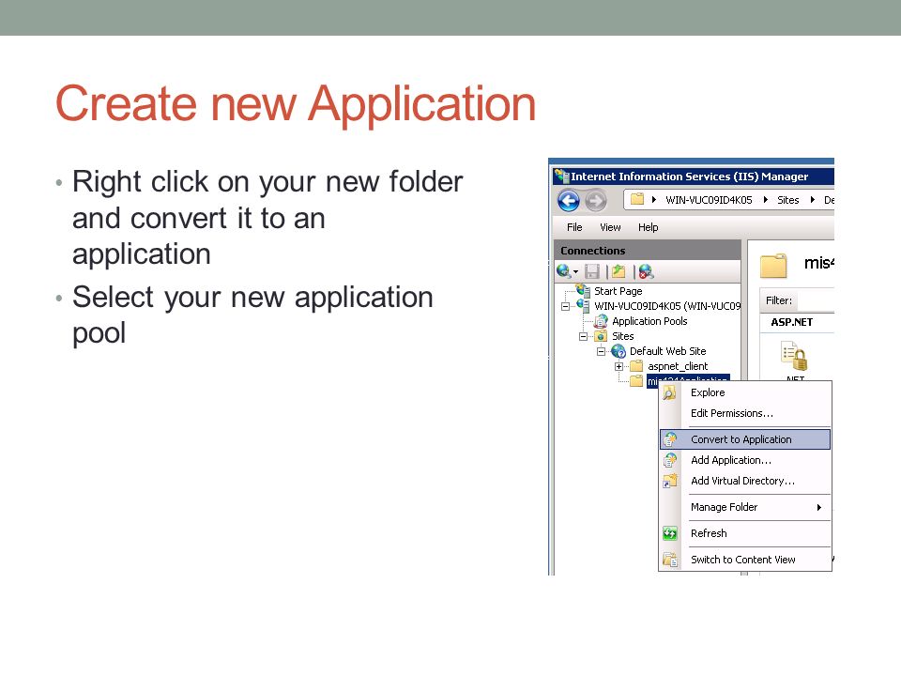Open the View menu
This screenshot has width=901, height=676.
(x=610, y=227)
